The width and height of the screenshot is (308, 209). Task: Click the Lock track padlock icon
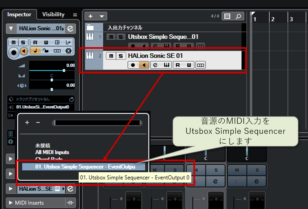tap(46, 51)
